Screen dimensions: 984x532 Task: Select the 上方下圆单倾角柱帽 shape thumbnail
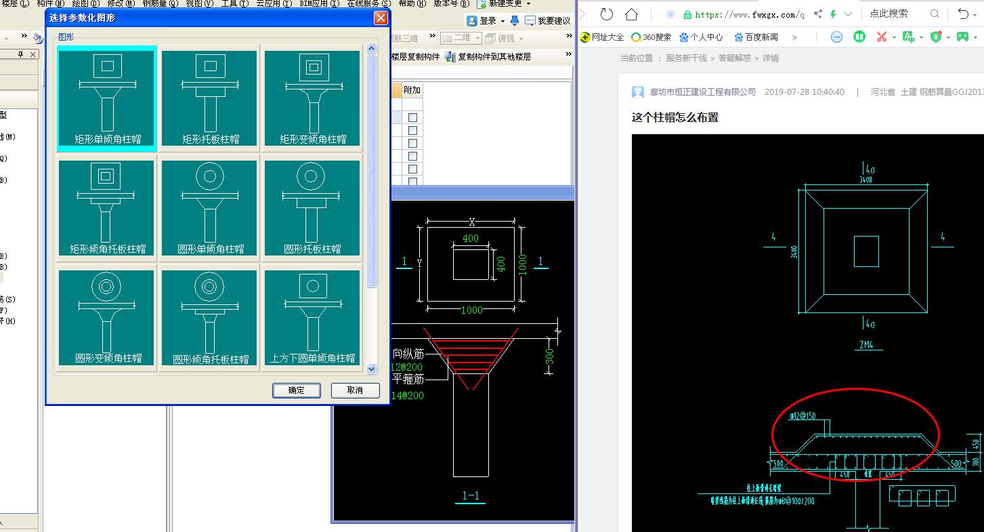point(313,318)
